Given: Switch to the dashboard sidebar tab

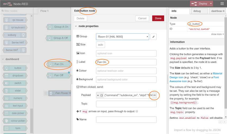Looking at the screenshot, I should (x=217, y=11).
